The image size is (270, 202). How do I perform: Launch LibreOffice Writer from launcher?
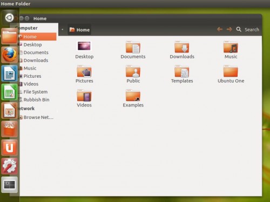coord(9,73)
